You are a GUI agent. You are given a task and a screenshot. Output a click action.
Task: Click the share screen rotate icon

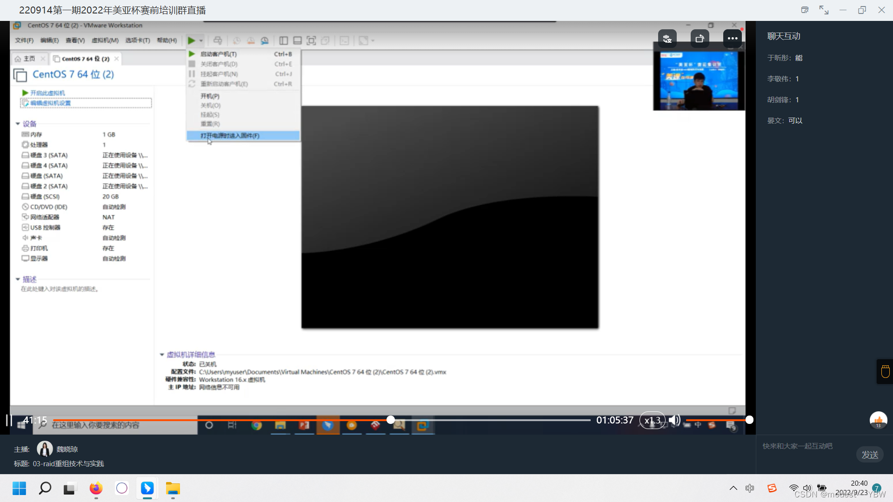[700, 39]
